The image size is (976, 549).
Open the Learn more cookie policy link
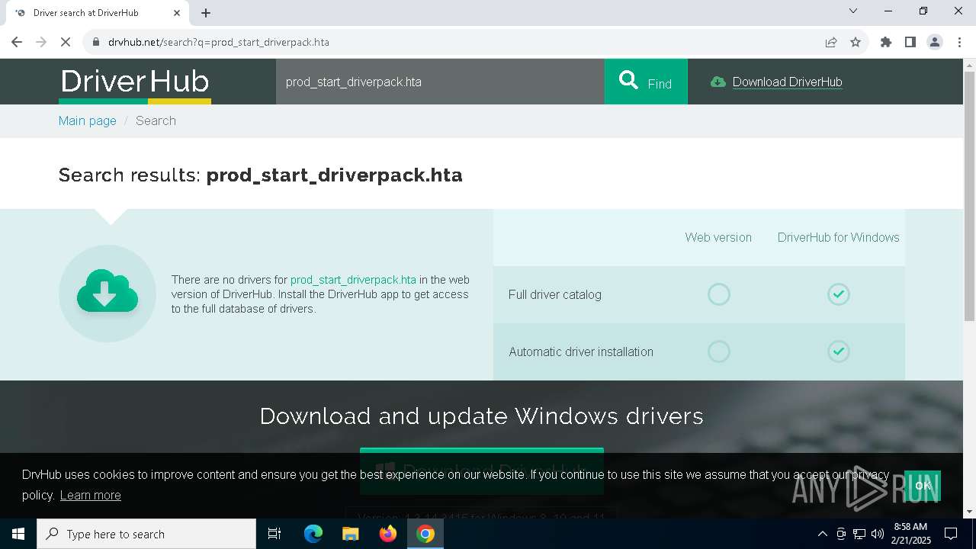coord(90,495)
